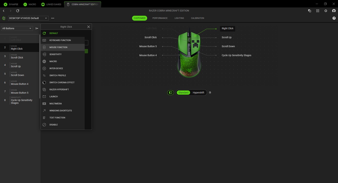This screenshot has width=338, height=183.
Task: Click the Scroll Click label on diagram
Action: tap(151, 38)
